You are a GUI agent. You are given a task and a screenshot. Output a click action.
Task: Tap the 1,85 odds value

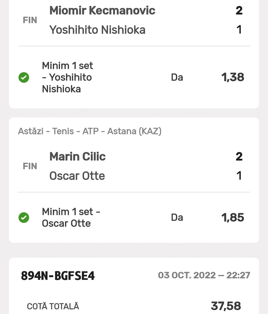[x=232, y=217]
